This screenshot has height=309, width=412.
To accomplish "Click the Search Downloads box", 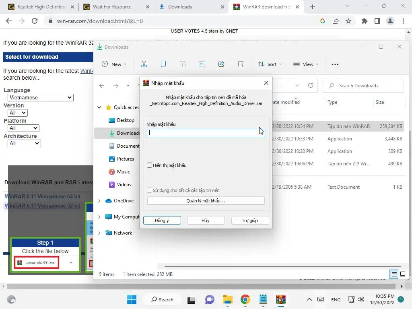I will coord(363,86).
